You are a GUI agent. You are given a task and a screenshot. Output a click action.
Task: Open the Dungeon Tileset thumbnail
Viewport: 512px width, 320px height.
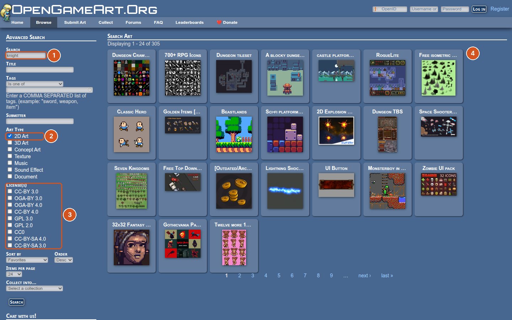coord(234,76)
